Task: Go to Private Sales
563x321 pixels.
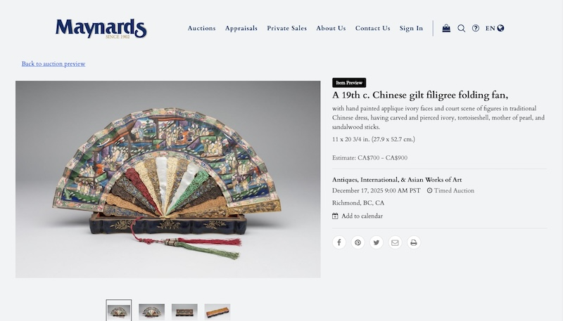Action: tap(287, 28)
